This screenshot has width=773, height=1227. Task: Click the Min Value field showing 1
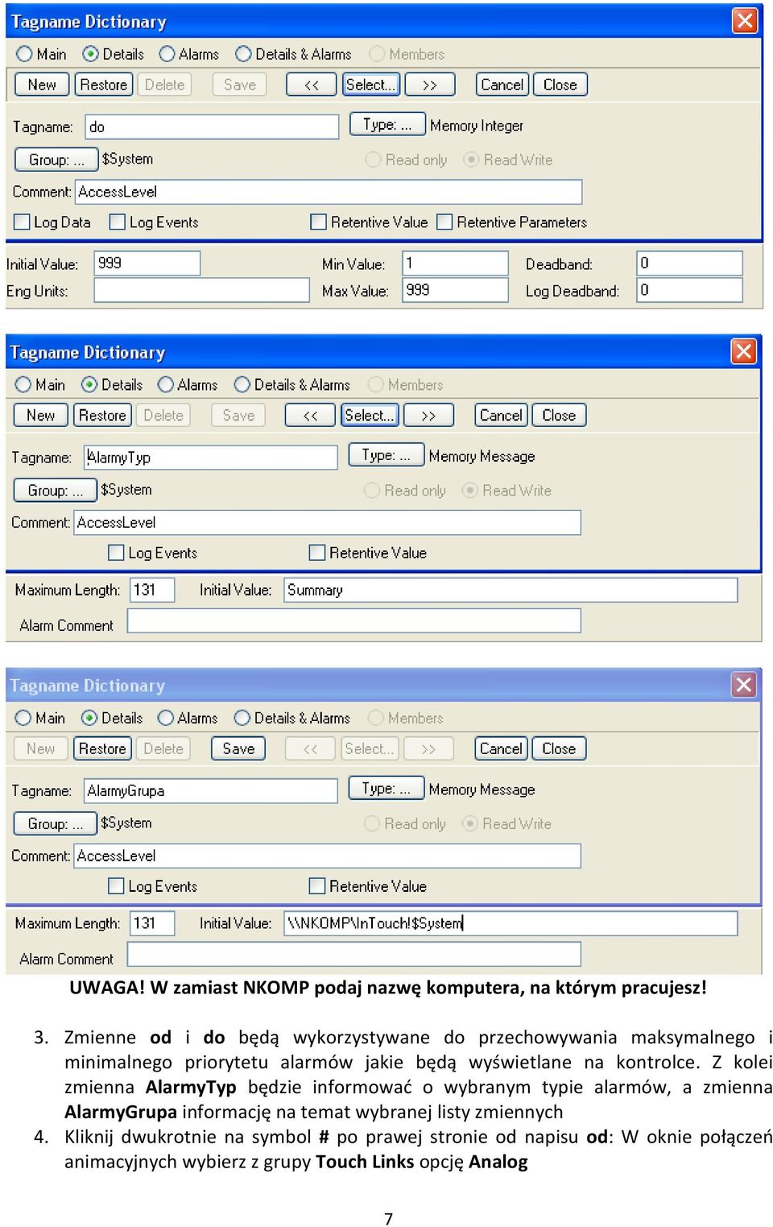point(456,263)
